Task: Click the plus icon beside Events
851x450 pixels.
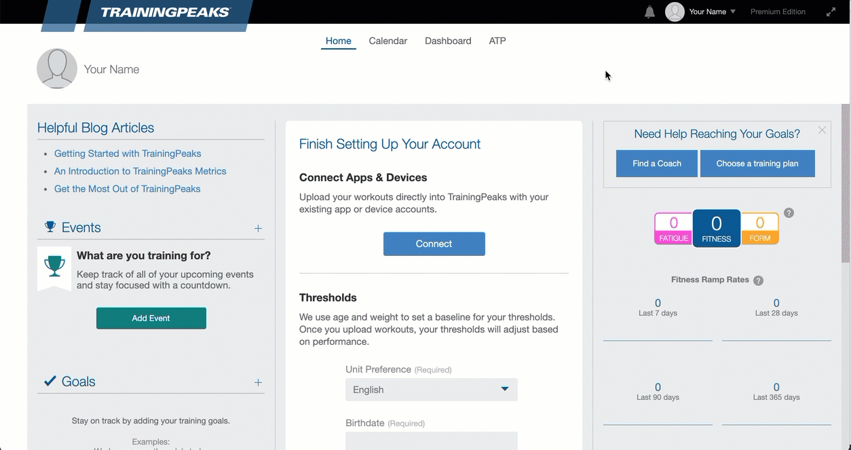Action: pyautogui.click(x=258, y=229)
